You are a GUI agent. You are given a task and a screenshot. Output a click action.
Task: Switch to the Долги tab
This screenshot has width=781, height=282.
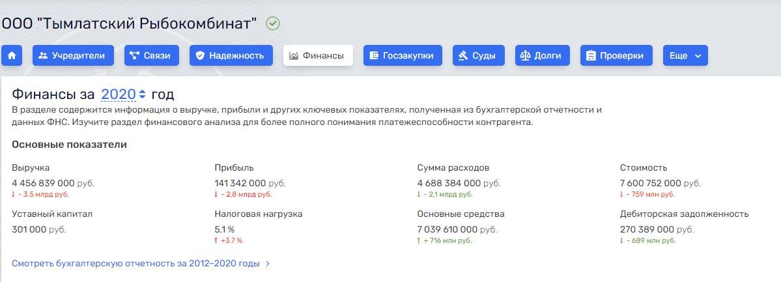tap(543, 55)
